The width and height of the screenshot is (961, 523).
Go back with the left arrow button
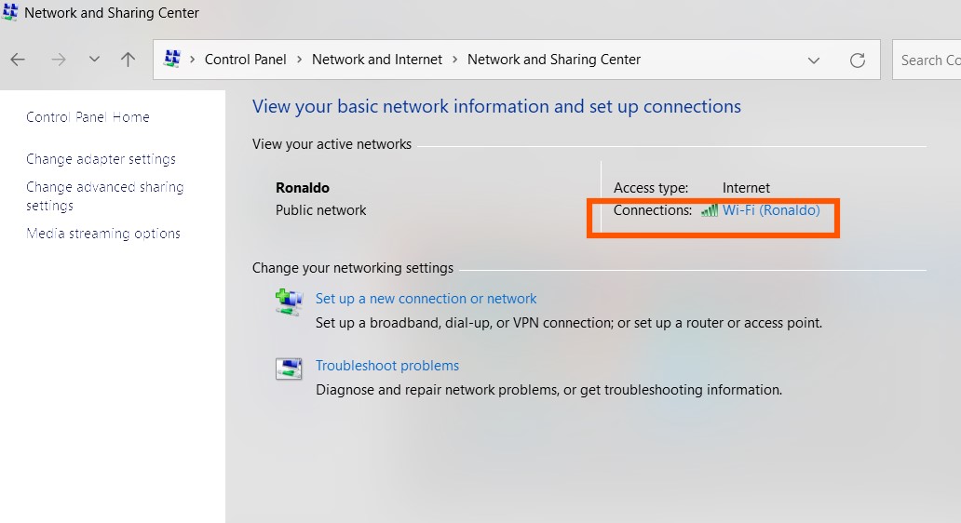pos(18,60)
